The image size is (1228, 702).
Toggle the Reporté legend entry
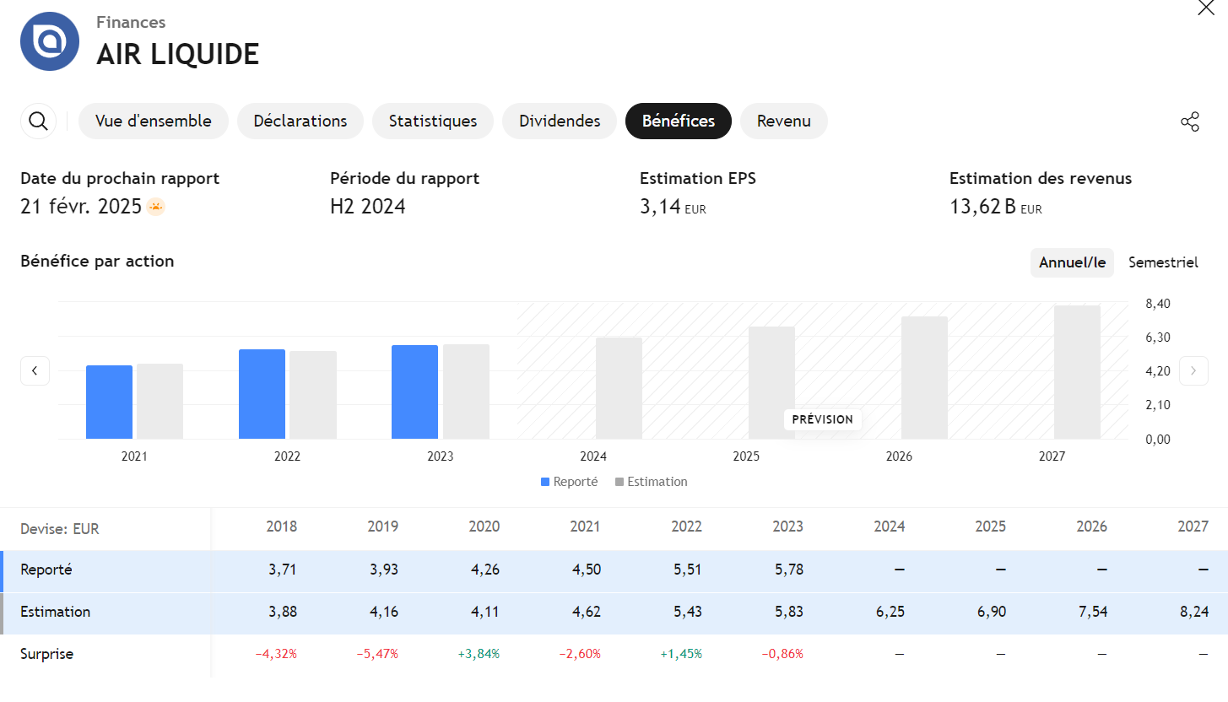[x=570, y=482]
